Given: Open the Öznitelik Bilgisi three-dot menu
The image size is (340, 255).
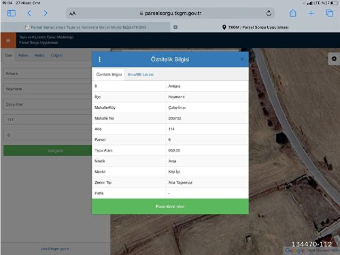Looking at the screenshot, I should pos(99,59).
